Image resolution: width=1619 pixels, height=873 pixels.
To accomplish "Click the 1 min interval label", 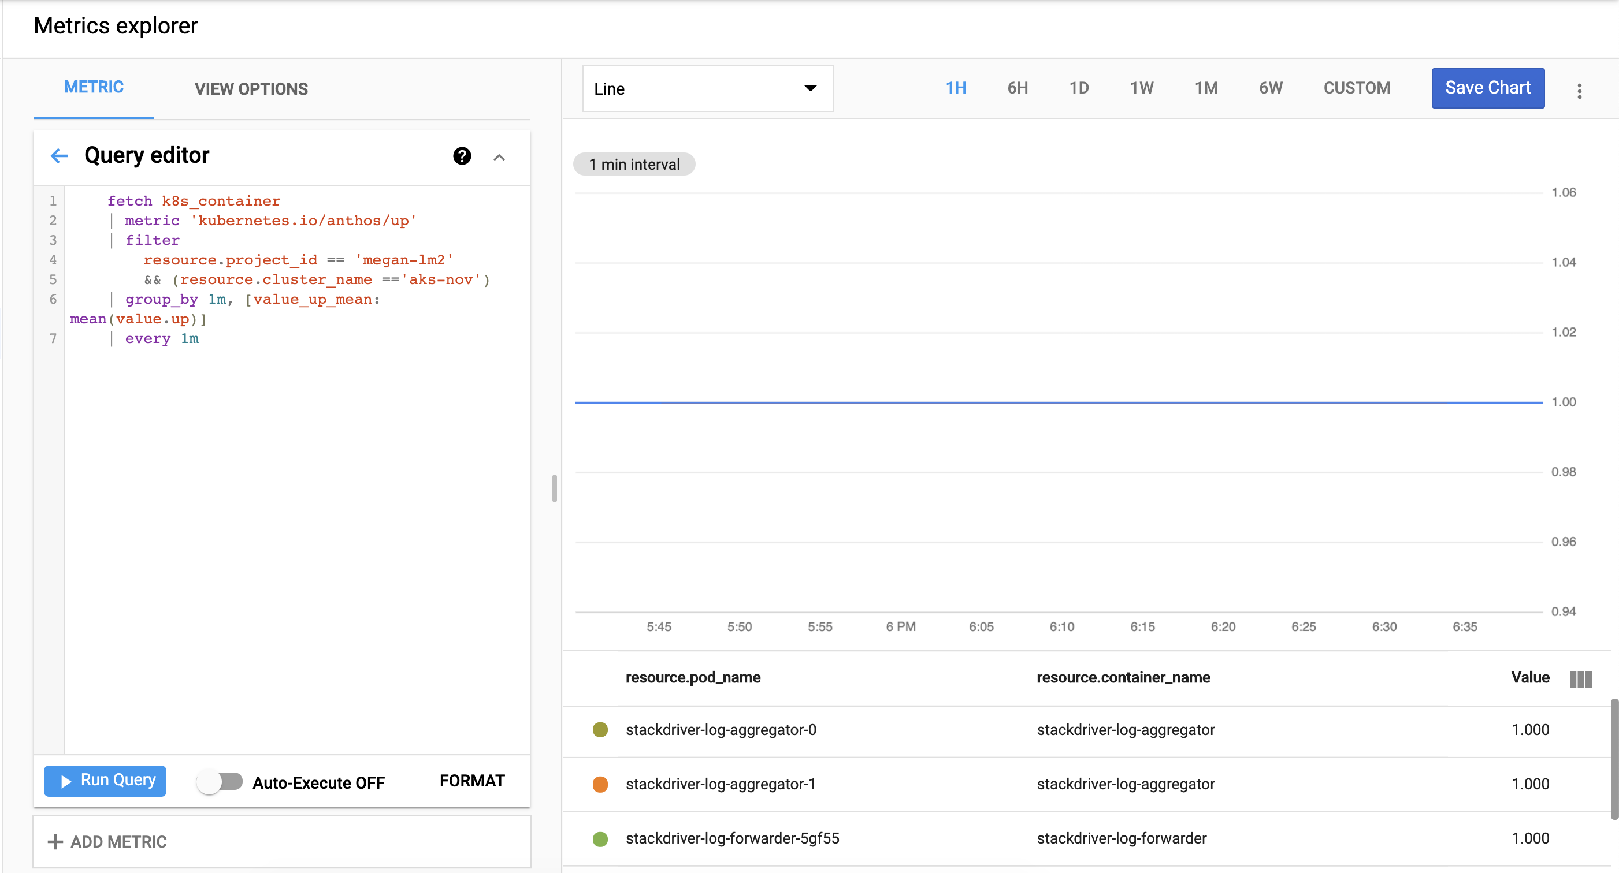I will click(634, 163).
